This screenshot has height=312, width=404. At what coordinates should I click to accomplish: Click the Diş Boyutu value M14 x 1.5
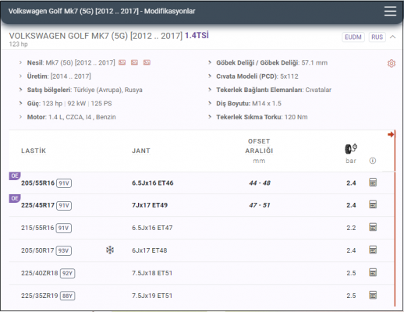point(267,104)
